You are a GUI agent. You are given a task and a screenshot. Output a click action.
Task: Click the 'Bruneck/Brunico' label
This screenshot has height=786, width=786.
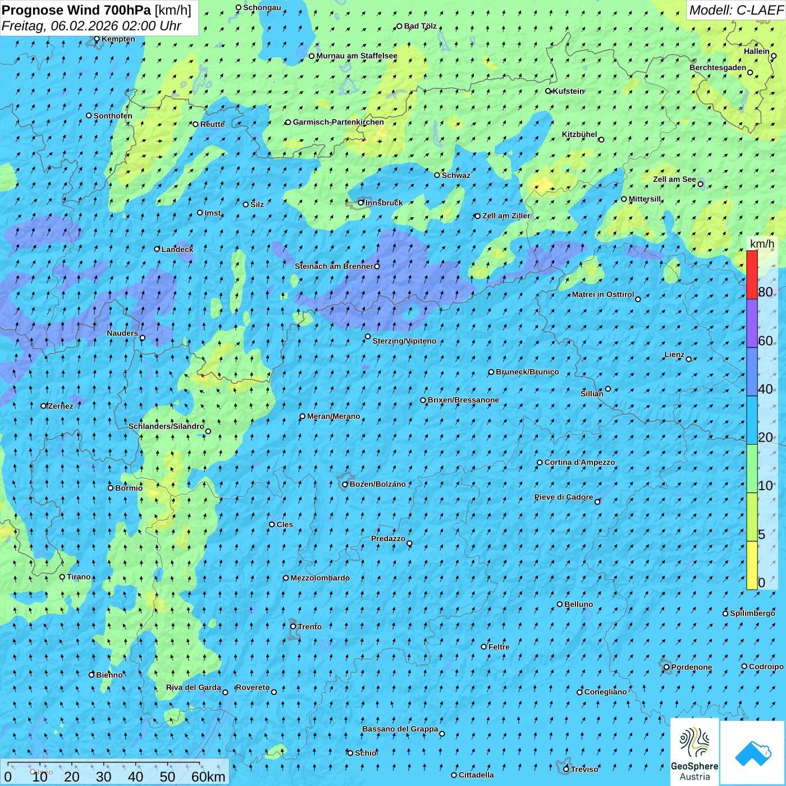tap(527, 372)
